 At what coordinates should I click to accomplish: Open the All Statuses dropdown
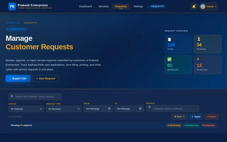tap(26, 109)
